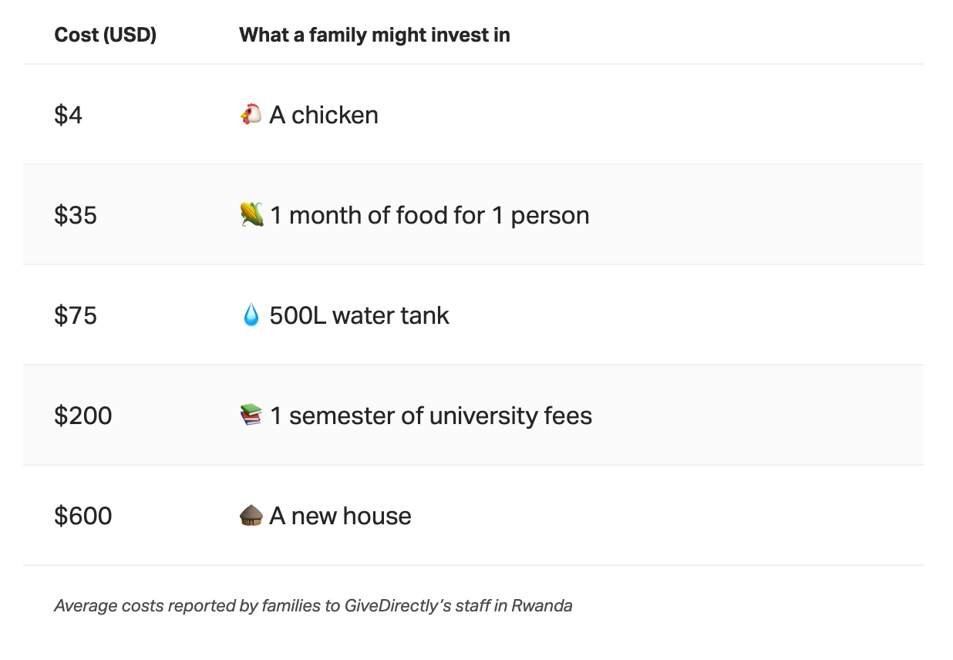953x660 pixels.
Task: Click the "A new house" text
Action: click(340, 516)
